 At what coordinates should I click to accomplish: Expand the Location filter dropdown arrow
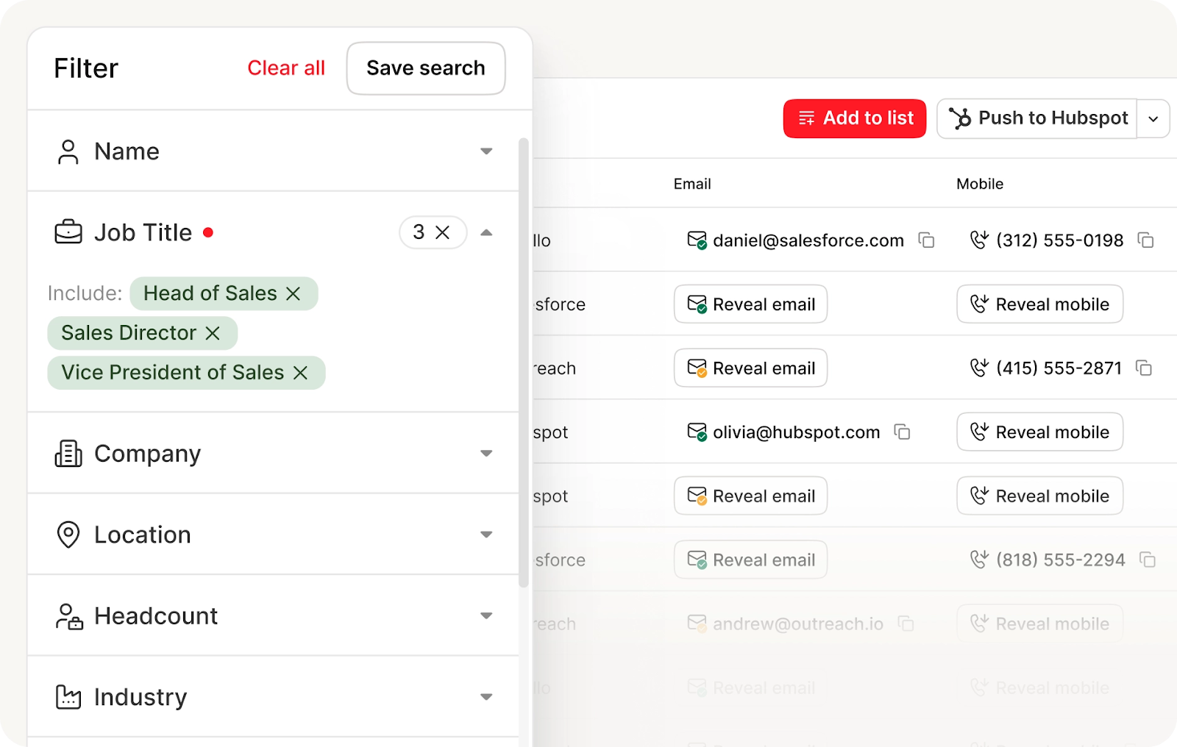[486, 535]
